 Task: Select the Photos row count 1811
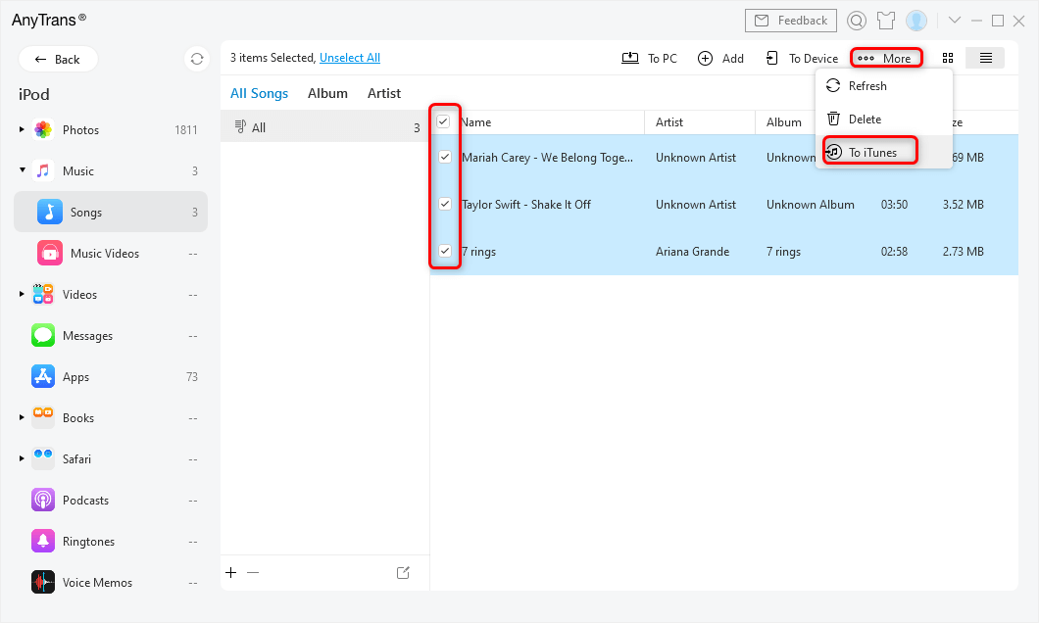(x=186, y=129)
